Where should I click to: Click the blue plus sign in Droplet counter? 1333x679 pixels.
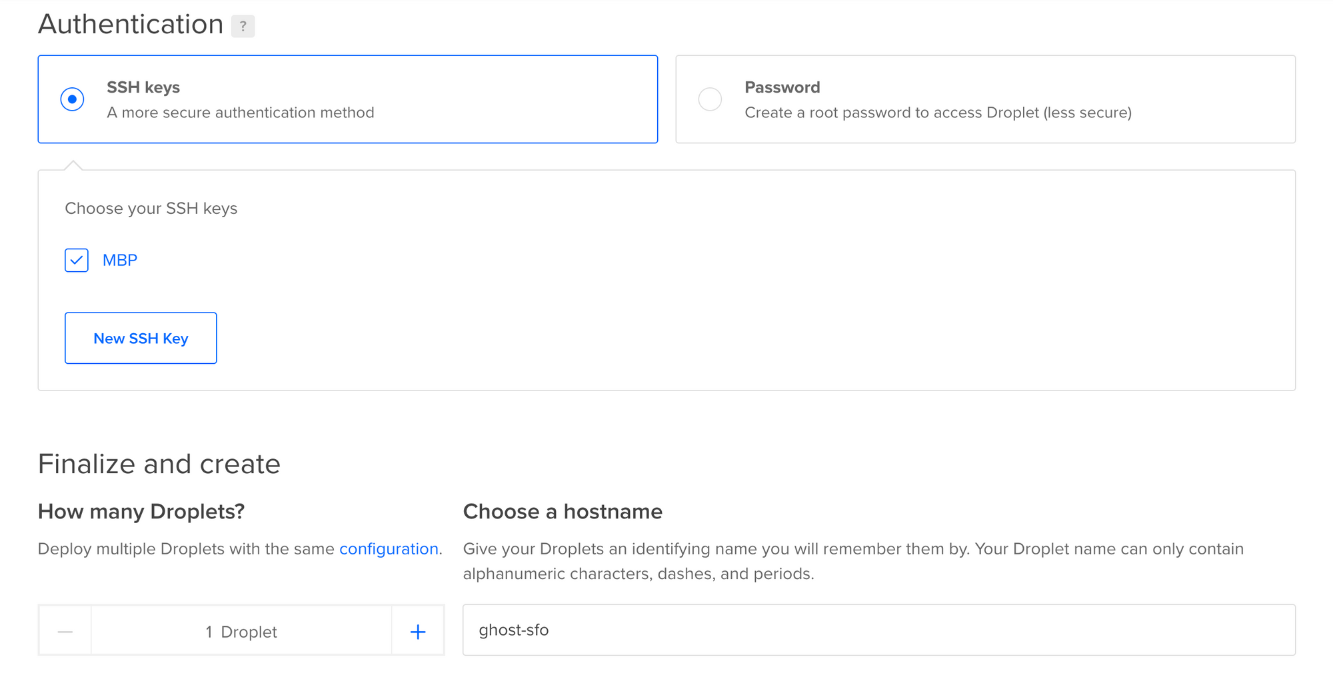pyautogui.click(x=418, y=631)
